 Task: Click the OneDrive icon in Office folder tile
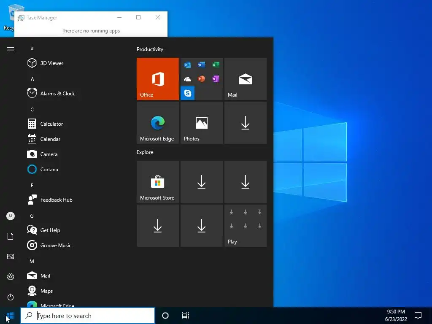187,79
